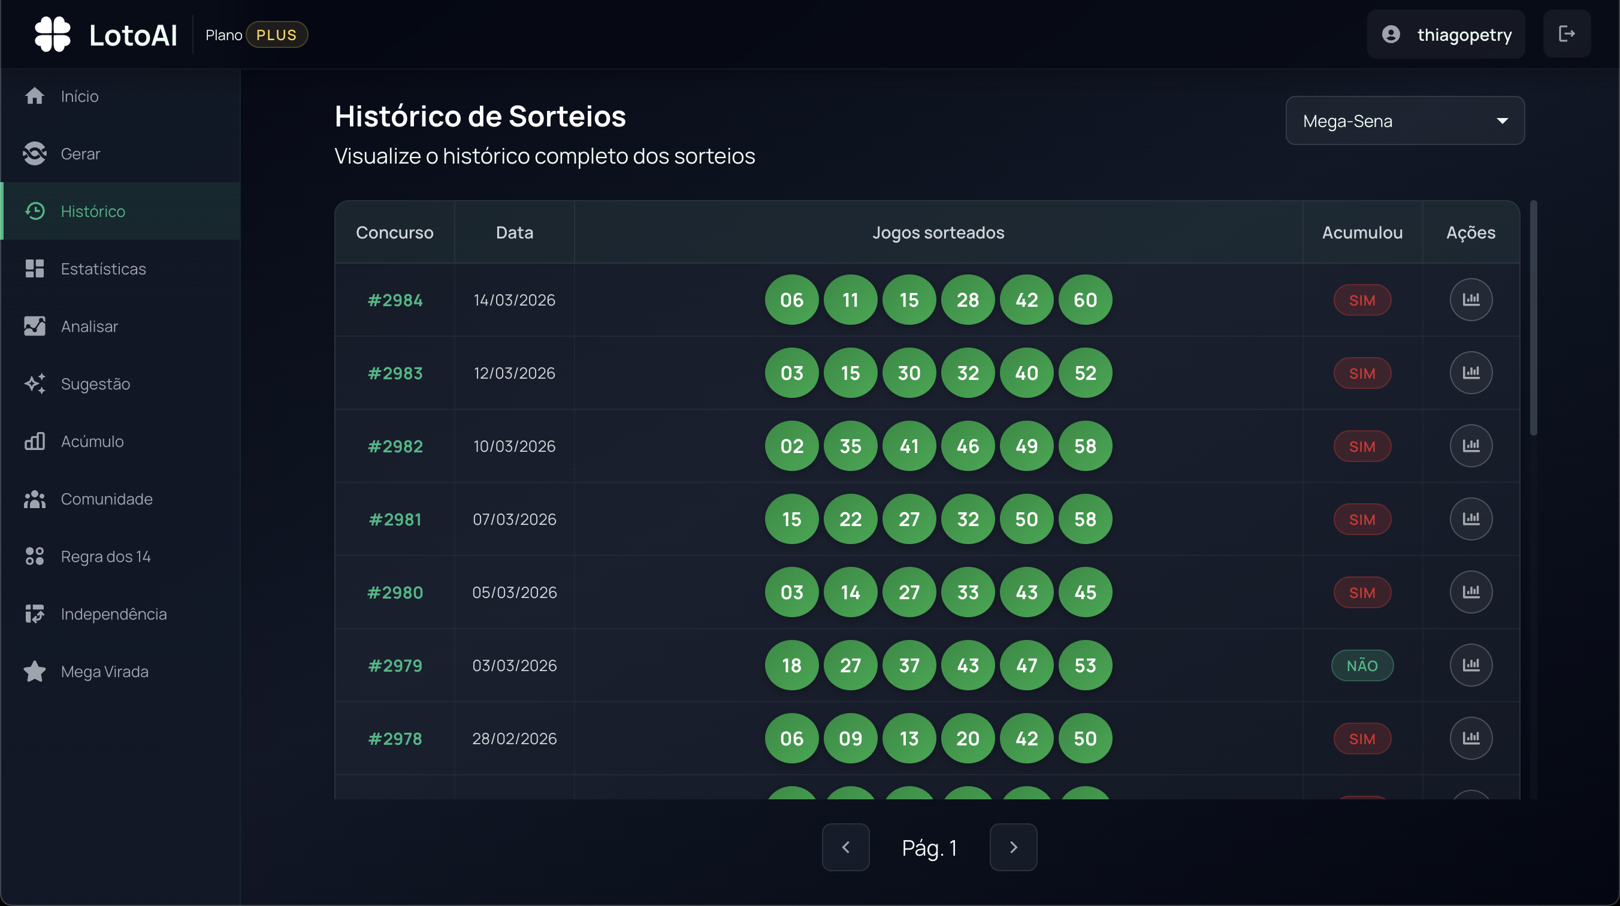Click the Histórico clock icon
This screenshot has width=1620, height=906.
click(35, 211)
